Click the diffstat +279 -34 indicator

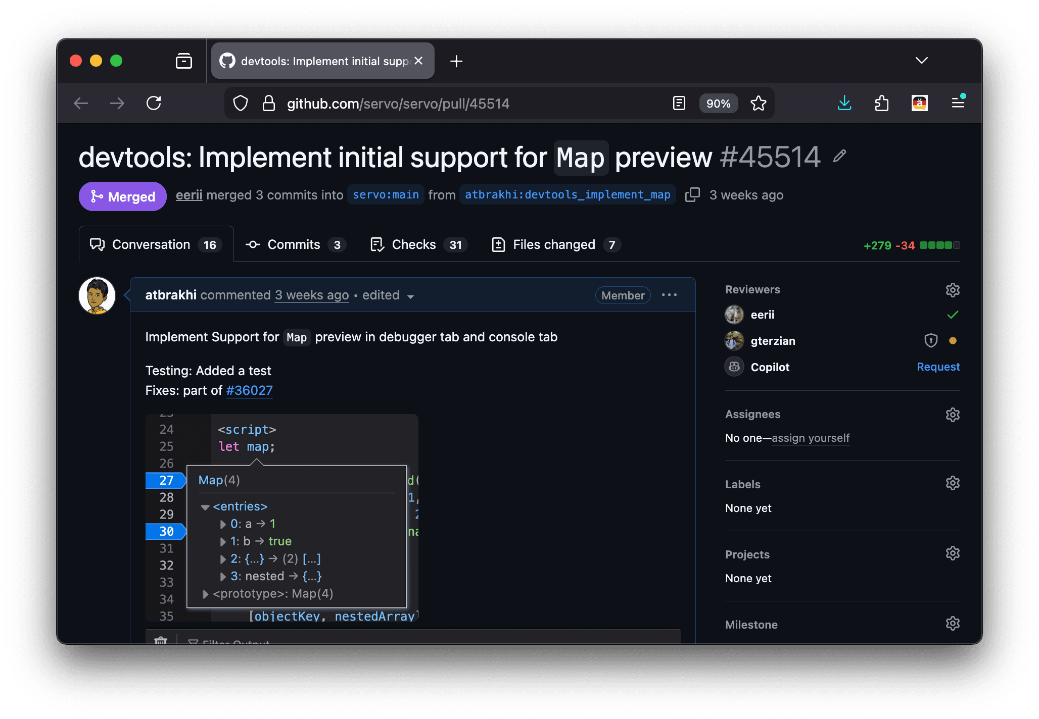(x=912, y=245)
